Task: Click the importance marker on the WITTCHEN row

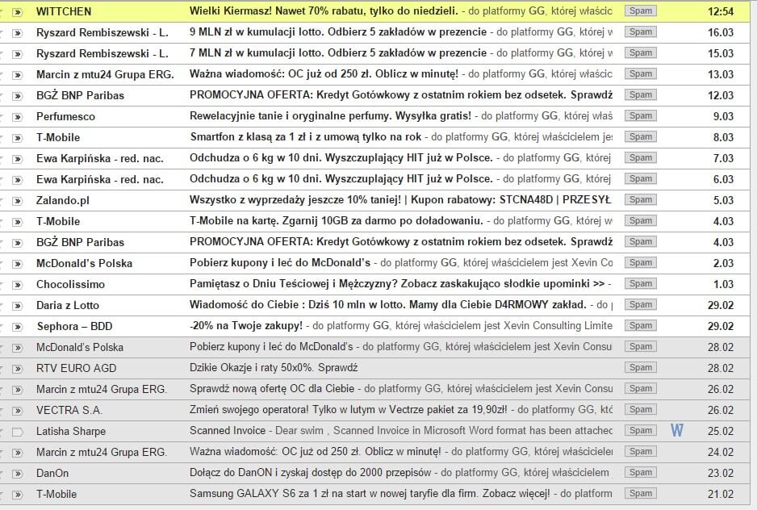Action: point(18,12)
